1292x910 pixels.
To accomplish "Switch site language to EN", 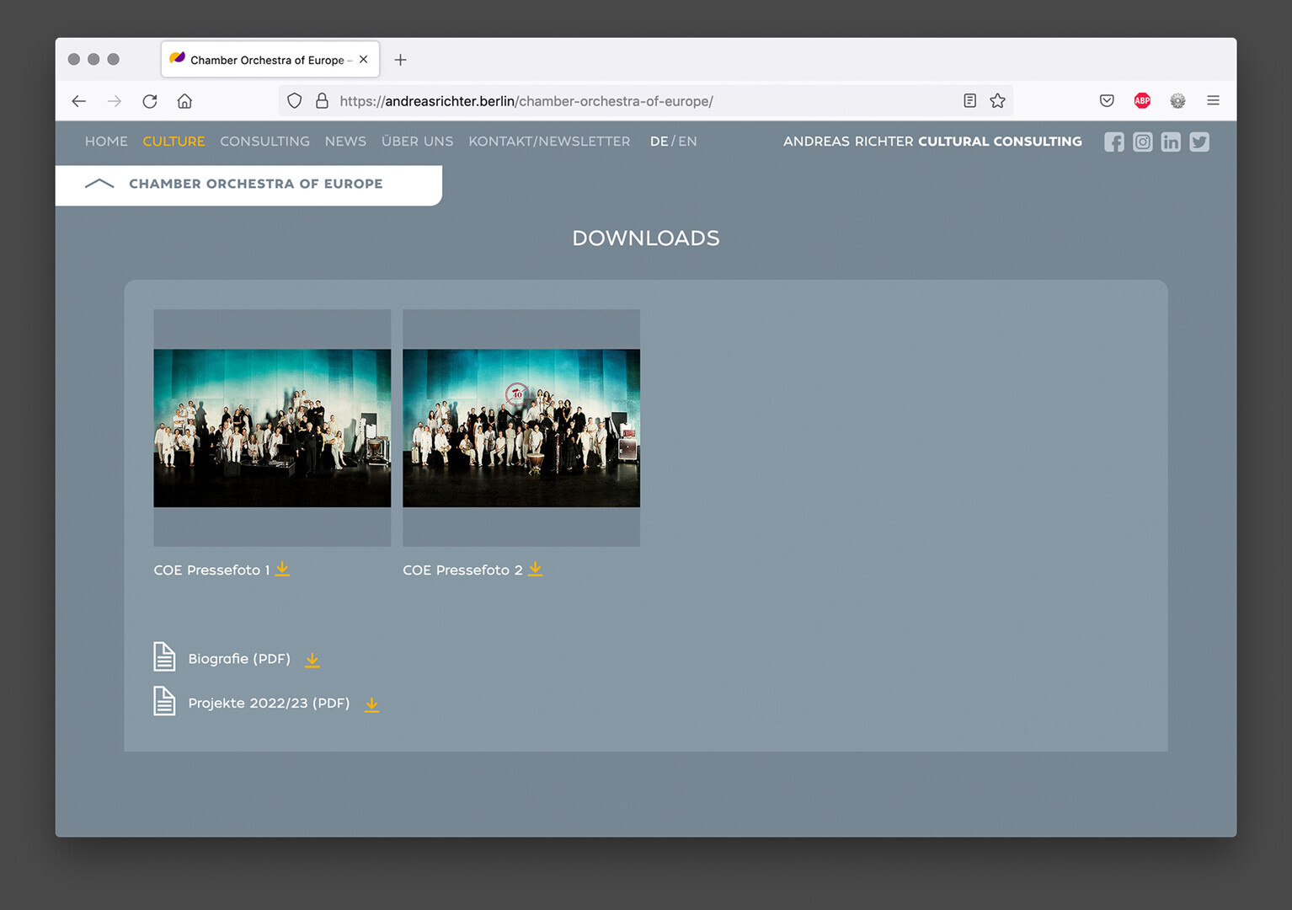I will coord(687,142).
